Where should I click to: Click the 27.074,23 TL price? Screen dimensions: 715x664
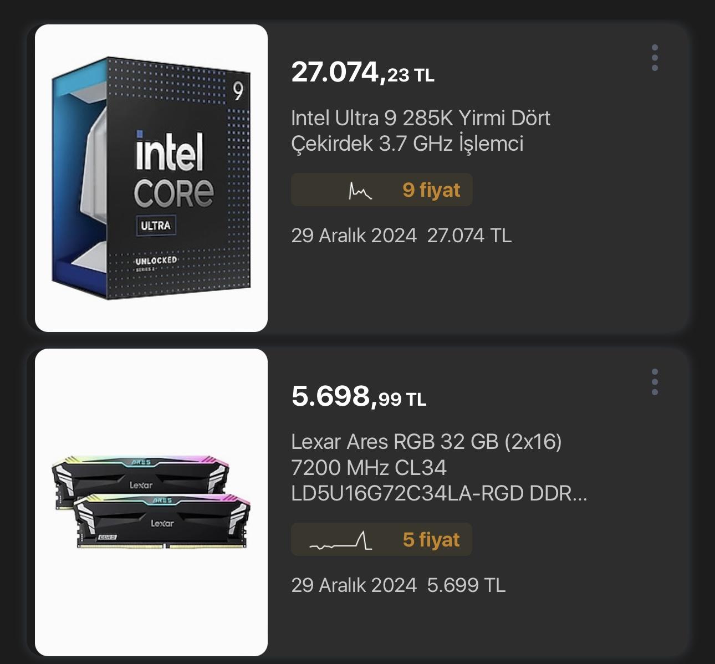362,73
